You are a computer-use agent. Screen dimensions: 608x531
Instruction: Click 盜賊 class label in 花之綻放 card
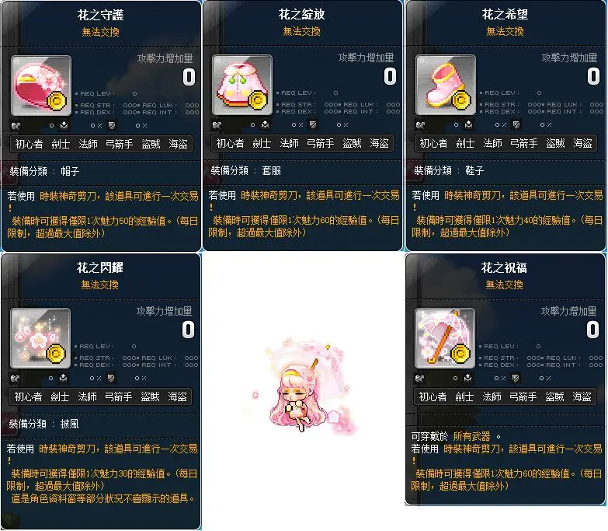(352, 143)
